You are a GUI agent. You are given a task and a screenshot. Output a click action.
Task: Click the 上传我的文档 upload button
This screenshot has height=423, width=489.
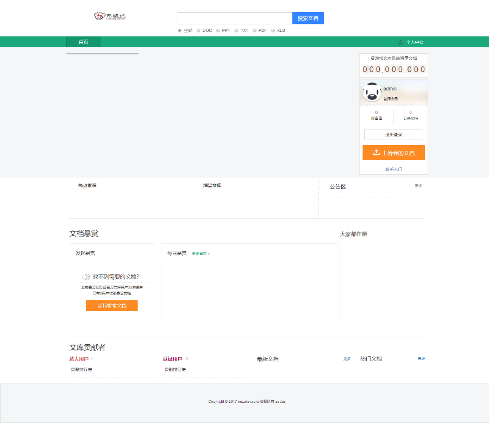click(393, 153)
